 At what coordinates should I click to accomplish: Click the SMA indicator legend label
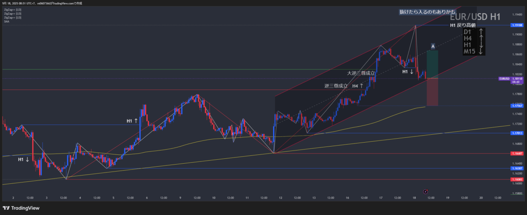pyautogui.click(x=7, y=21)
